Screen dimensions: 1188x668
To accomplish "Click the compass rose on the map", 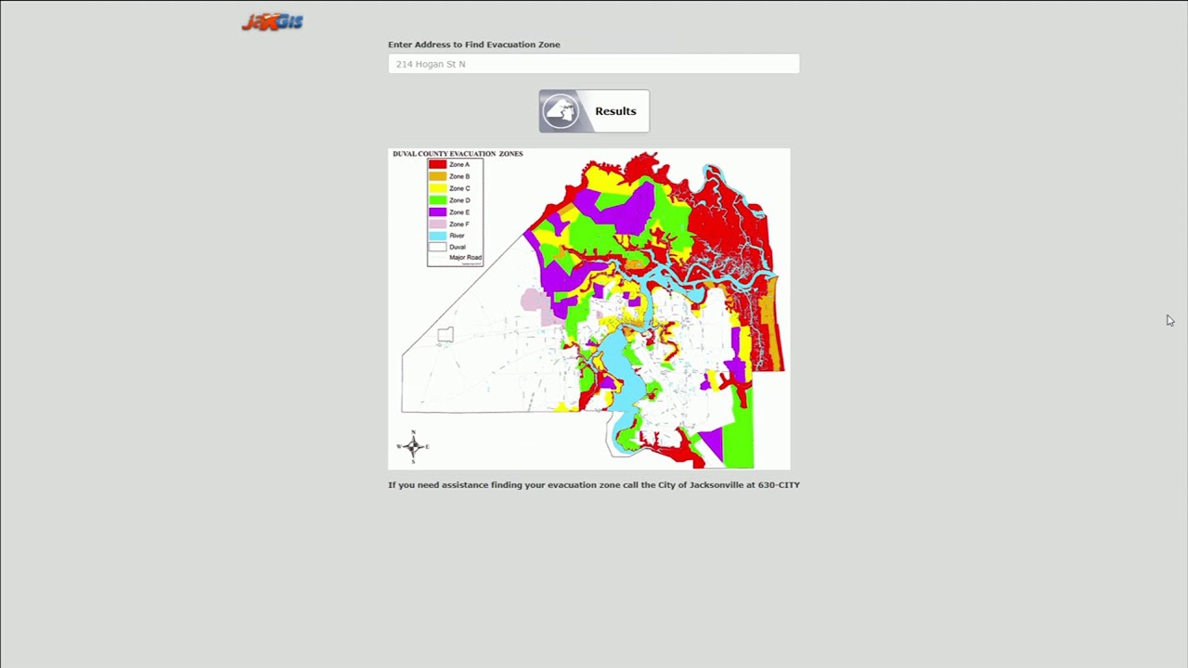I will (413, 446).
